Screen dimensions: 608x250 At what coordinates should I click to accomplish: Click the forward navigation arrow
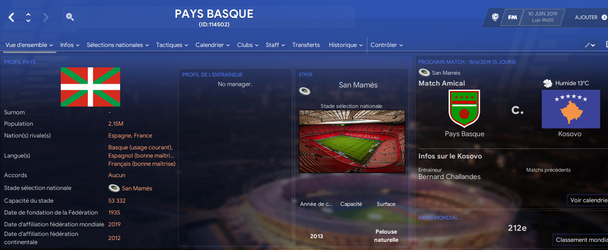tap(45, 18)
